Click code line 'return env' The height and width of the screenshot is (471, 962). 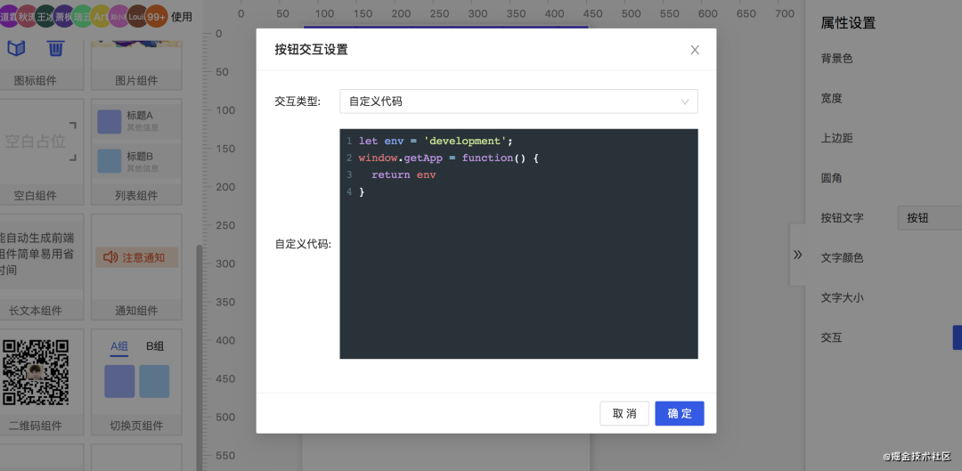point(404,175)
